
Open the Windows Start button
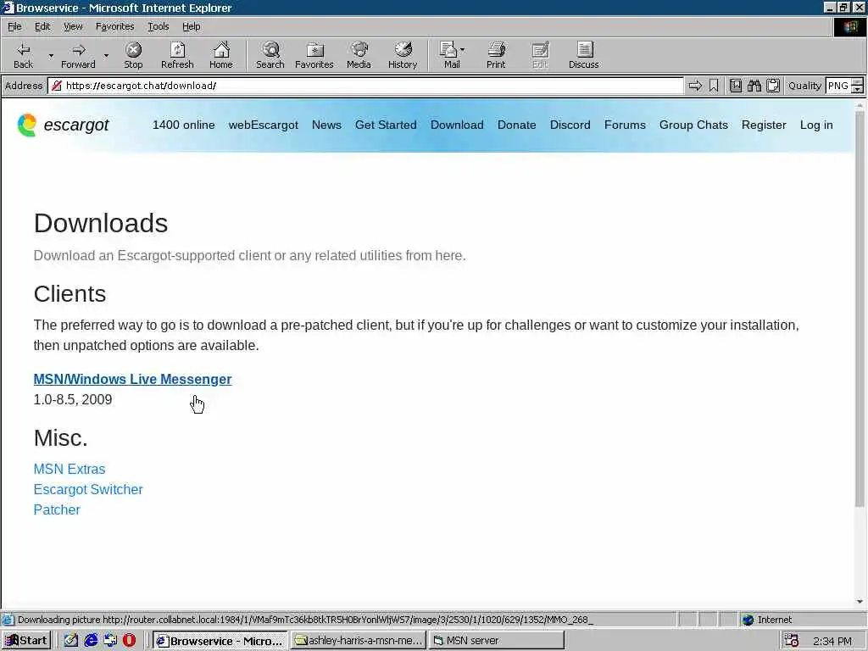coord(26,641)
